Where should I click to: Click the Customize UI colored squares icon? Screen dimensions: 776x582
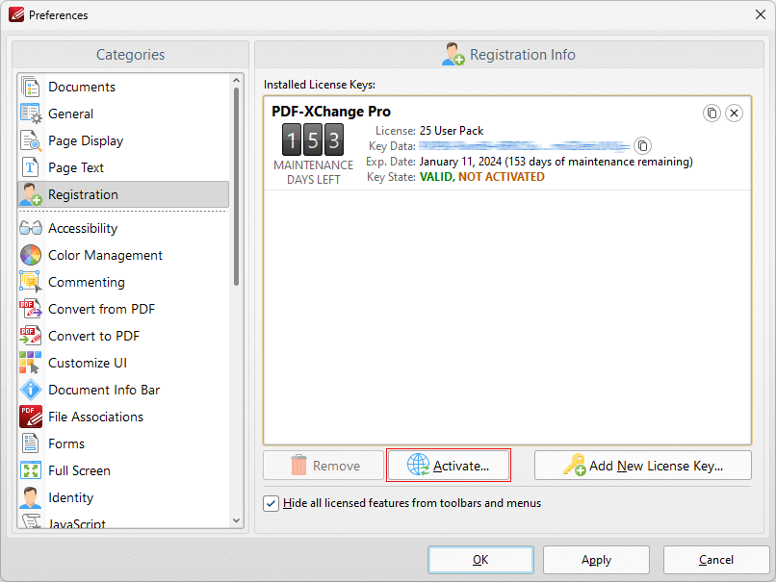click(x=30, y=363)
